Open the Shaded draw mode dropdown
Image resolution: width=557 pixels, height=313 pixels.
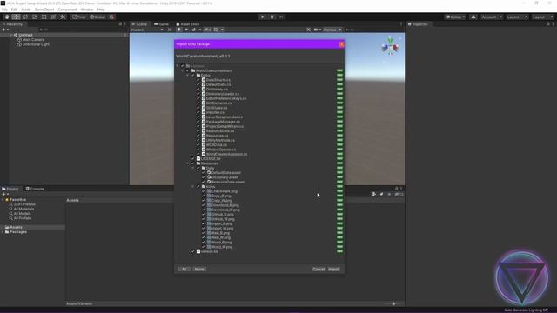(147, 30)
